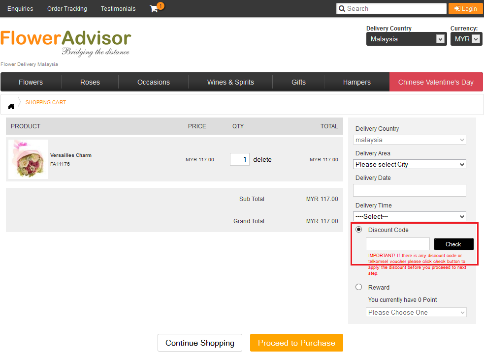
Task: Open the Testimonials link
Action: (x=118, y=9)
